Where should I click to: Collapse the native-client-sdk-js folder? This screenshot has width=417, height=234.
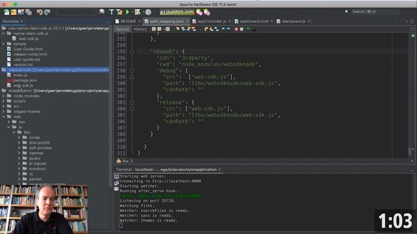click(3, 33)
